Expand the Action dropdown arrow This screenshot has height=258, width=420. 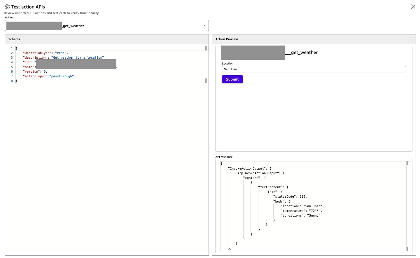(x=204, y=26)
